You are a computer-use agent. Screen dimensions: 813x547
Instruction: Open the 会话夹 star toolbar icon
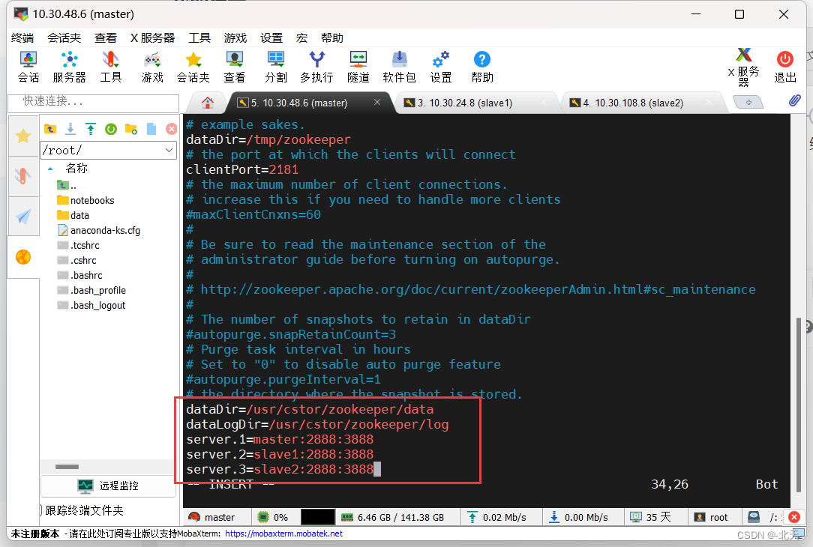(x=193, y=67)
